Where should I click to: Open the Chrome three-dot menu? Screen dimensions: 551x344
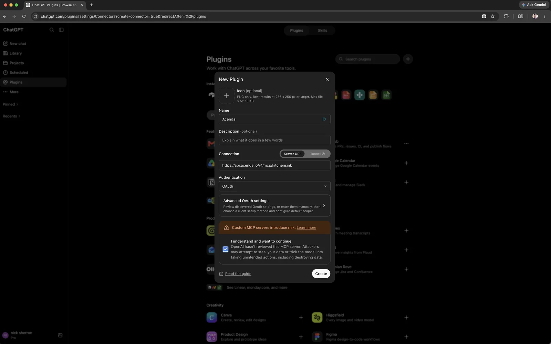[544, 16]
